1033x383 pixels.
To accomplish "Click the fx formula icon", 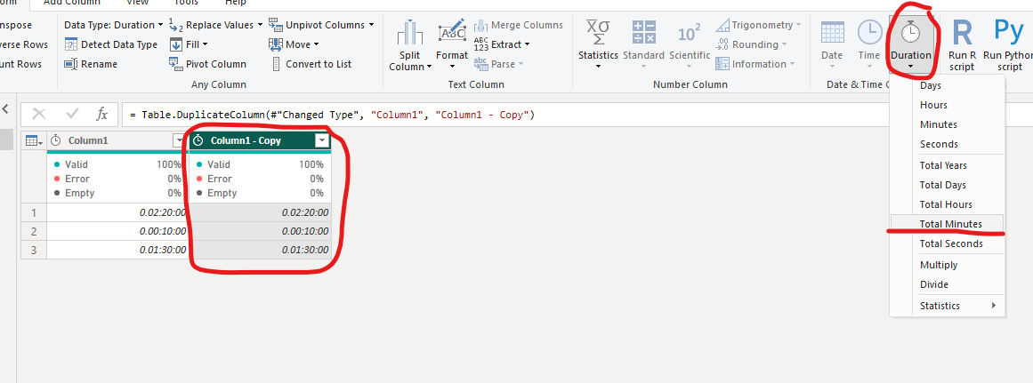I will [102, 114].
